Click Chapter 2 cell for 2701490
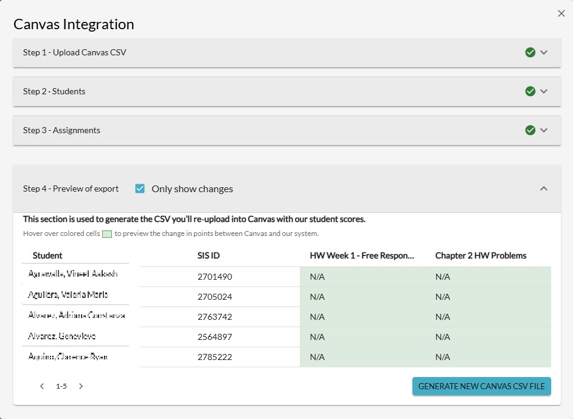Image resolution: width=573 pixels, height=419 pixels. (x=488, y=277)
